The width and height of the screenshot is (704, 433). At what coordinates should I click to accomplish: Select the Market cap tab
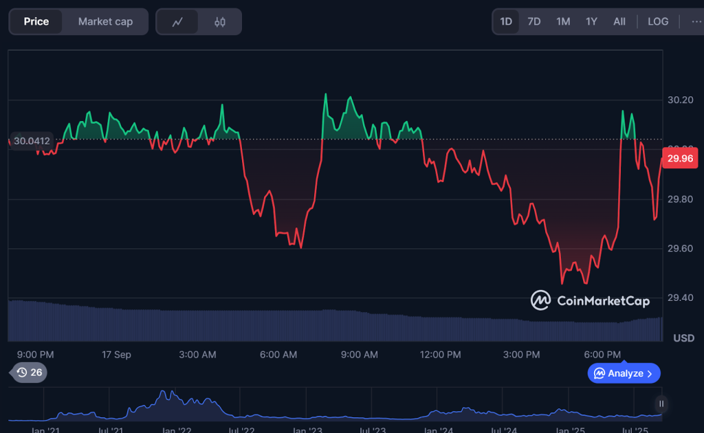(105, 22)
